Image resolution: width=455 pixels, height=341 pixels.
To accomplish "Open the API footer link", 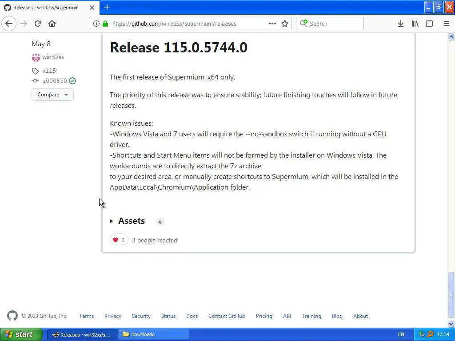I will (287, 316).
